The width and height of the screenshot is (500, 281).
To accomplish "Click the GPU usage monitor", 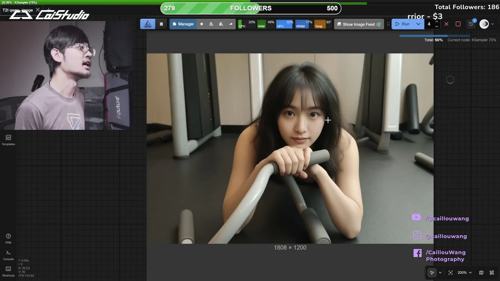I will [x=285, y=24].
